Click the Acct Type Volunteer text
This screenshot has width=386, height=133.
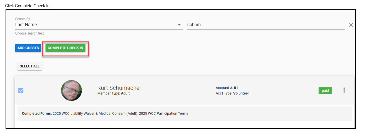coord(232,93)
